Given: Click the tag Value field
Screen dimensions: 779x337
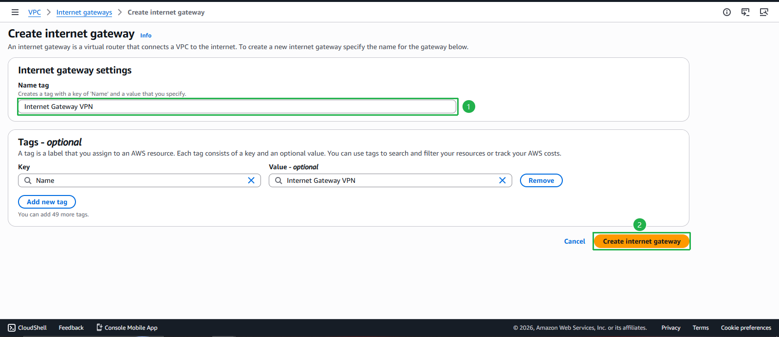Looking at the screenshot, I should pos(390,180).
